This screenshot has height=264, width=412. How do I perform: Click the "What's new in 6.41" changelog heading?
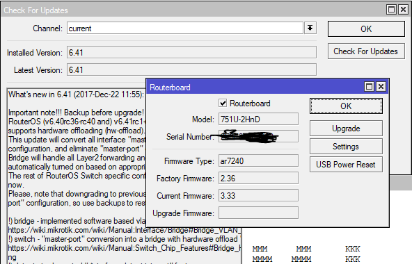tap(76, 94)
